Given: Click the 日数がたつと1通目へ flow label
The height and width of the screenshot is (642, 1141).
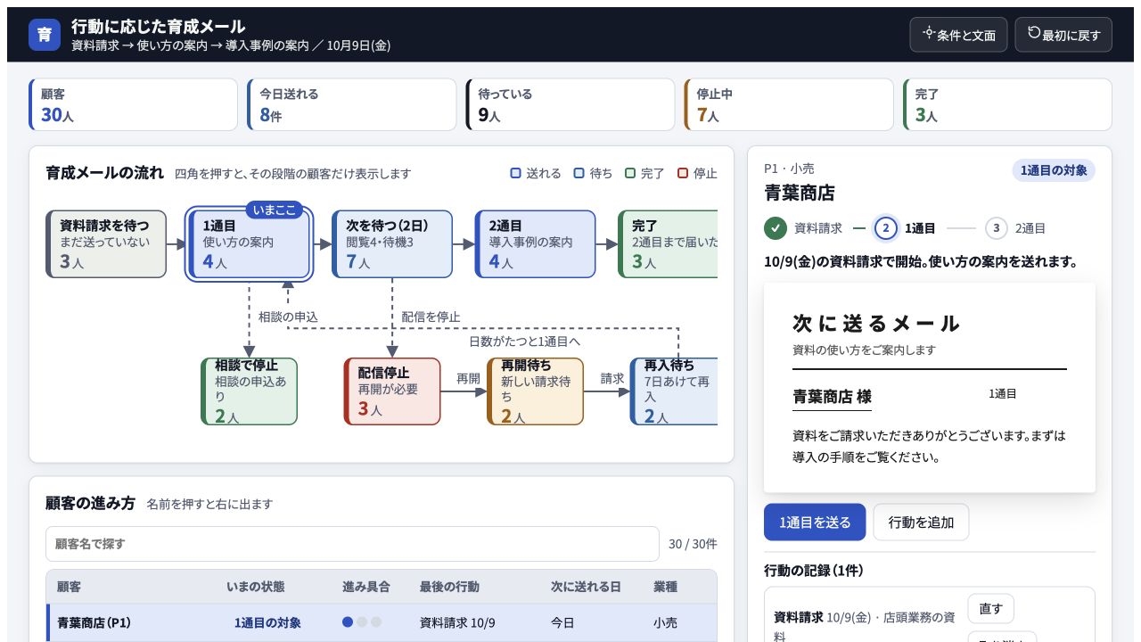Looking at the screenshot, I should tap(524, 342).
